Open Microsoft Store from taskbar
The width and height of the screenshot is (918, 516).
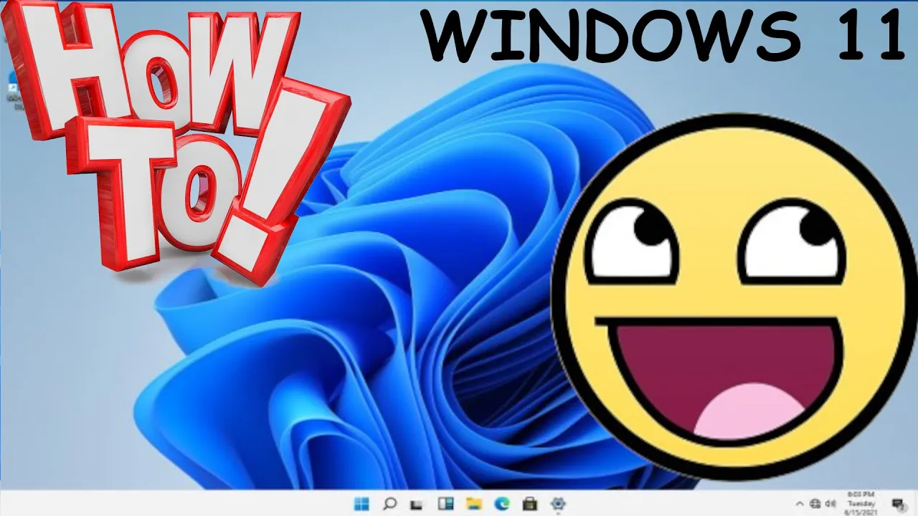coord(530,504)
